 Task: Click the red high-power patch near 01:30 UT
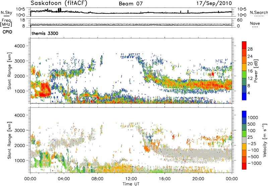pos(45,90)
